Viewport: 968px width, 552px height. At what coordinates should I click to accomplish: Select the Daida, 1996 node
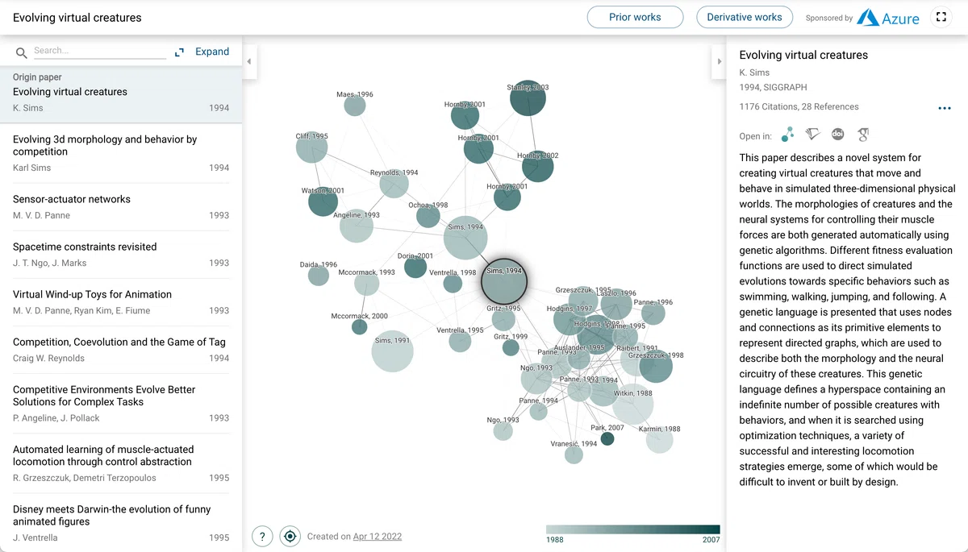[319, 276]
